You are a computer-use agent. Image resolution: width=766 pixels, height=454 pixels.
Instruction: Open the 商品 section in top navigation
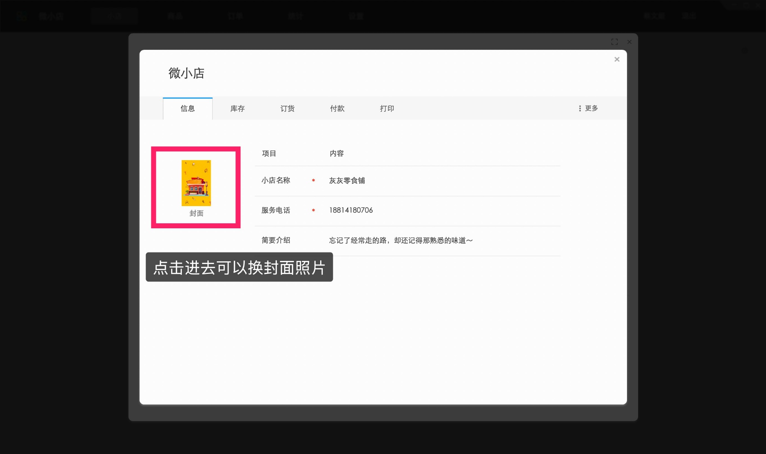(x=175, y=16)
